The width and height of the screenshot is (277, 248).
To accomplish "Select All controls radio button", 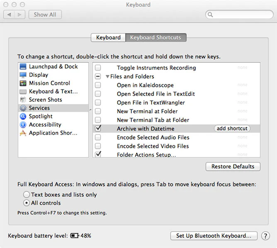I will click(x=27, y=203).
